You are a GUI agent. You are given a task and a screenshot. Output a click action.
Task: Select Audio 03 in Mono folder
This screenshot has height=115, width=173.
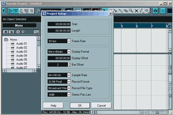22,52
